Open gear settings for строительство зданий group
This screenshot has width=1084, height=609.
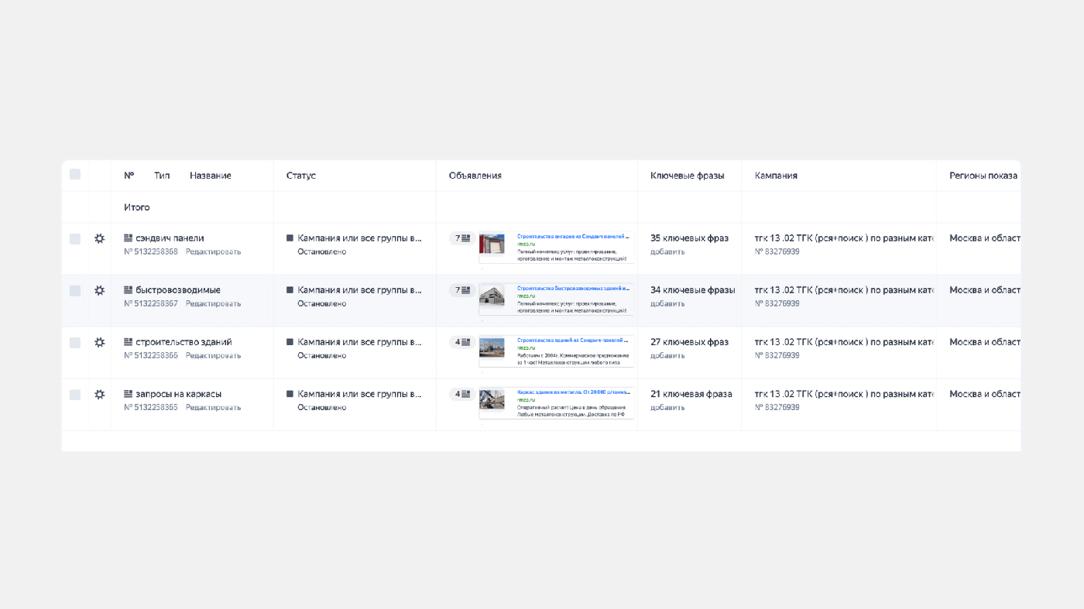(x=99, y=343)
